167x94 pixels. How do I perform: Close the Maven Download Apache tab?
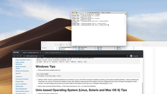coord(63,53)
